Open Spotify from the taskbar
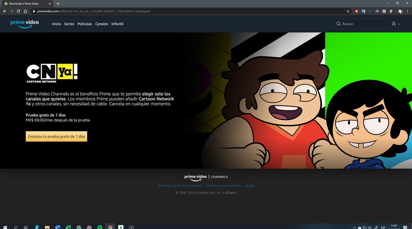 coord(100,227)
